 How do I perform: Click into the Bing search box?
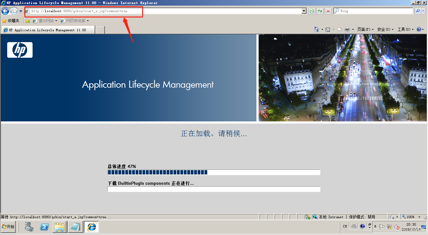374,11
